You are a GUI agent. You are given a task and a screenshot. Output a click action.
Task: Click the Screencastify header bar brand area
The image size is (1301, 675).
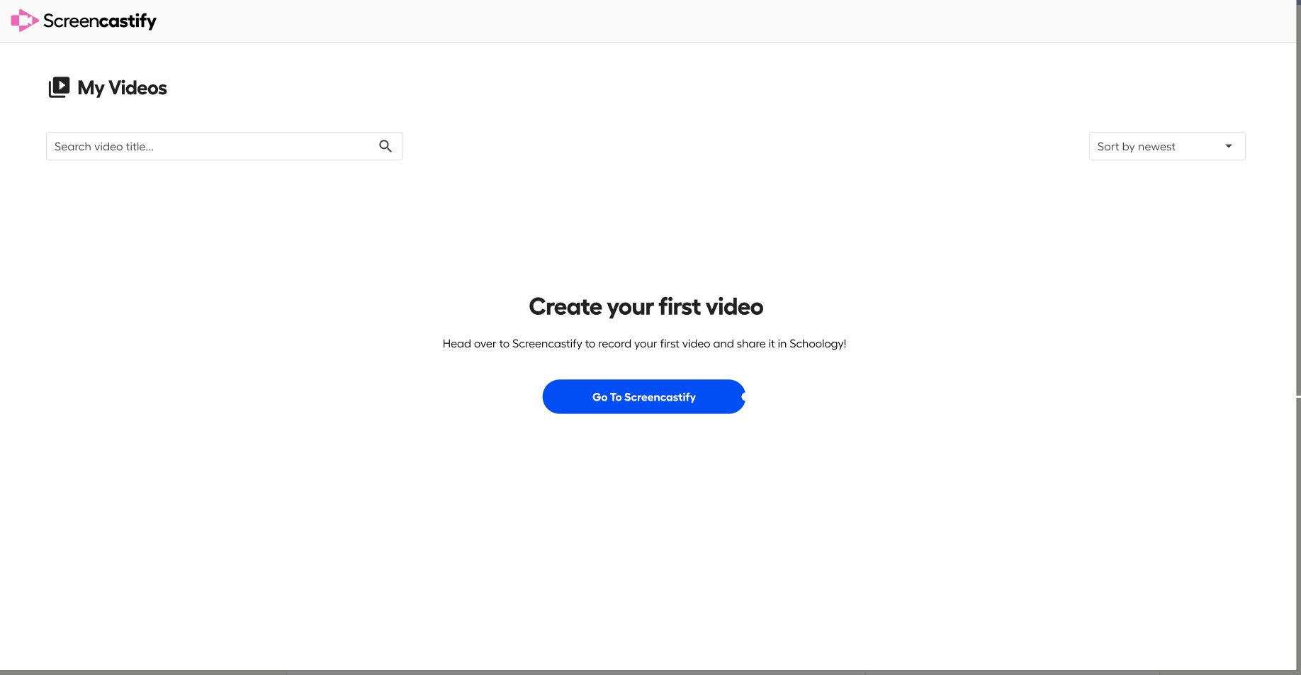tap(84, 21)
